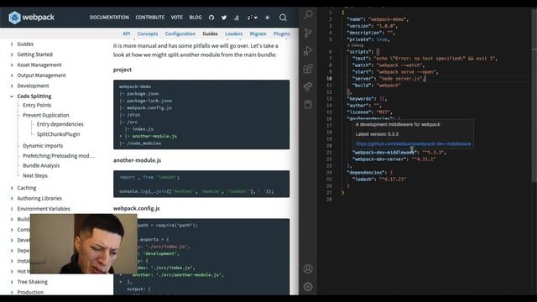Image resolution: width=537 pixels, height=302 pixels.
Task: Click the "webpack-dev-server" line
Action: click(x=394, y=159)
